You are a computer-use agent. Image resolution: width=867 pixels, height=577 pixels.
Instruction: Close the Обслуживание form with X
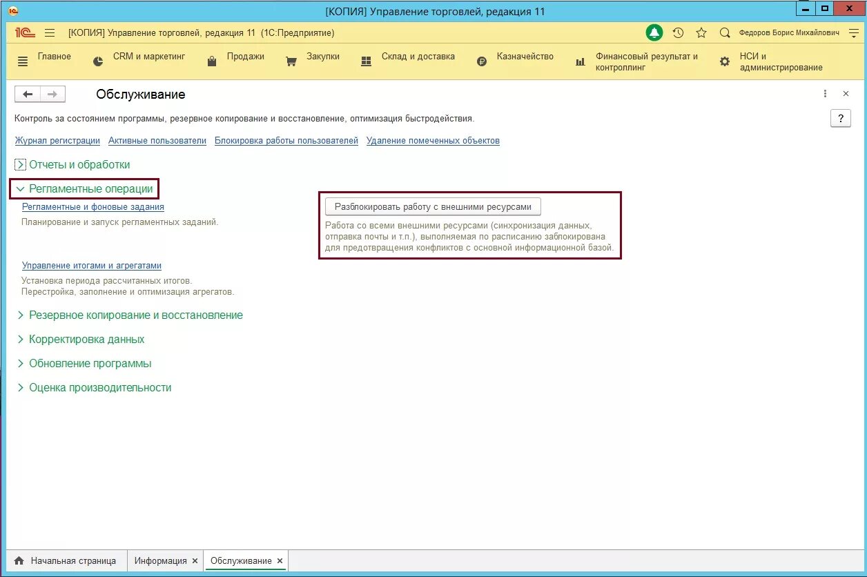pyautogui.click(x=846, y=94)
